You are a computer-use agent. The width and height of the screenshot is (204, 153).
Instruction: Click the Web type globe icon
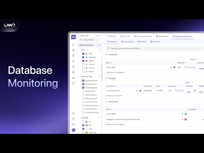coord(86,54)
